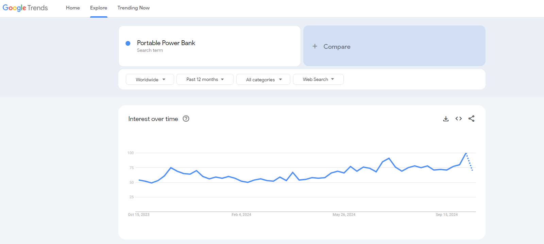544x244 pixels.
Task: Switch to the Explore tab
Action: (99, 8)
